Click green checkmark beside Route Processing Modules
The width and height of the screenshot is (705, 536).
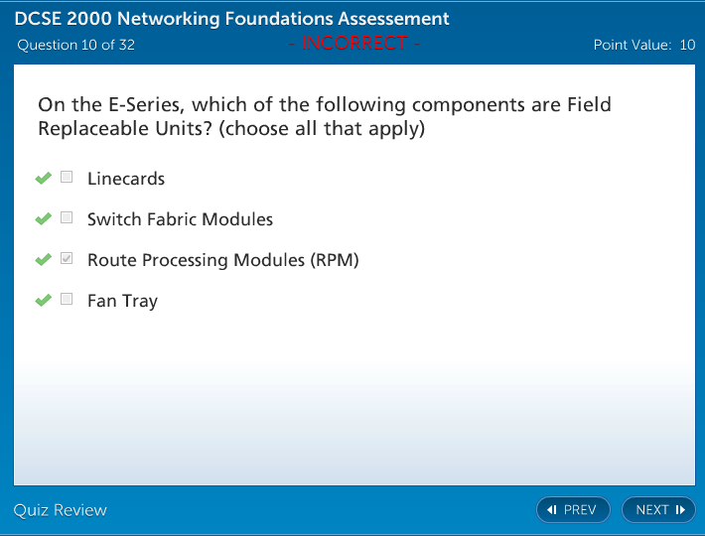pos(43,260)
